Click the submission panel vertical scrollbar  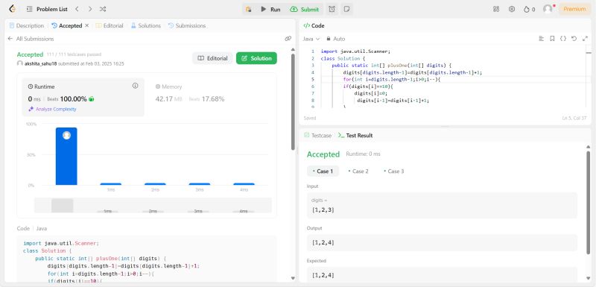click(x=293, y=102)
